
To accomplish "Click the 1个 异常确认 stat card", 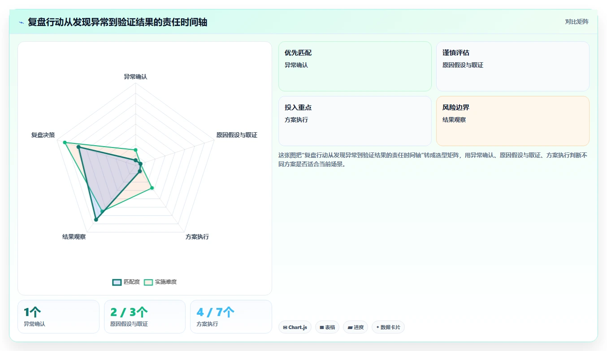I will click(x=58, y=316).
